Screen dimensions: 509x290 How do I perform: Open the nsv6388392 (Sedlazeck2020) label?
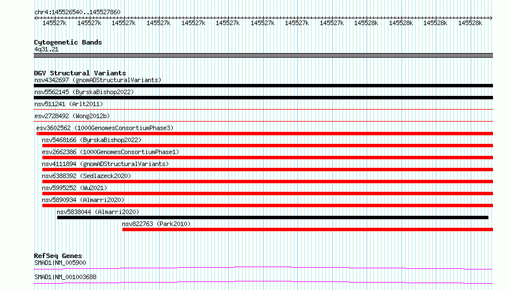tap(86, 176)
